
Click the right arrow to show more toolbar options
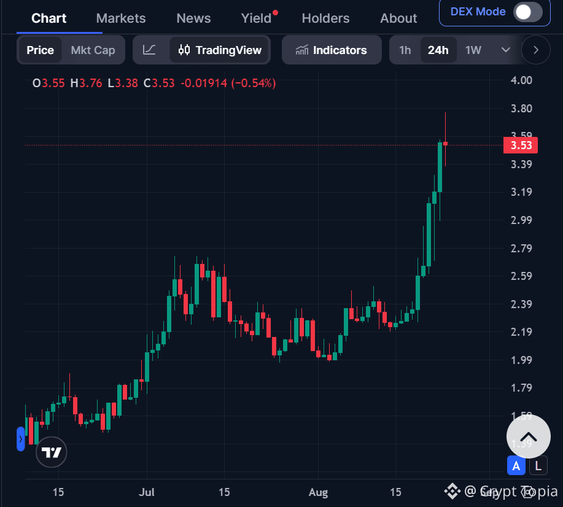pos(536,50)
